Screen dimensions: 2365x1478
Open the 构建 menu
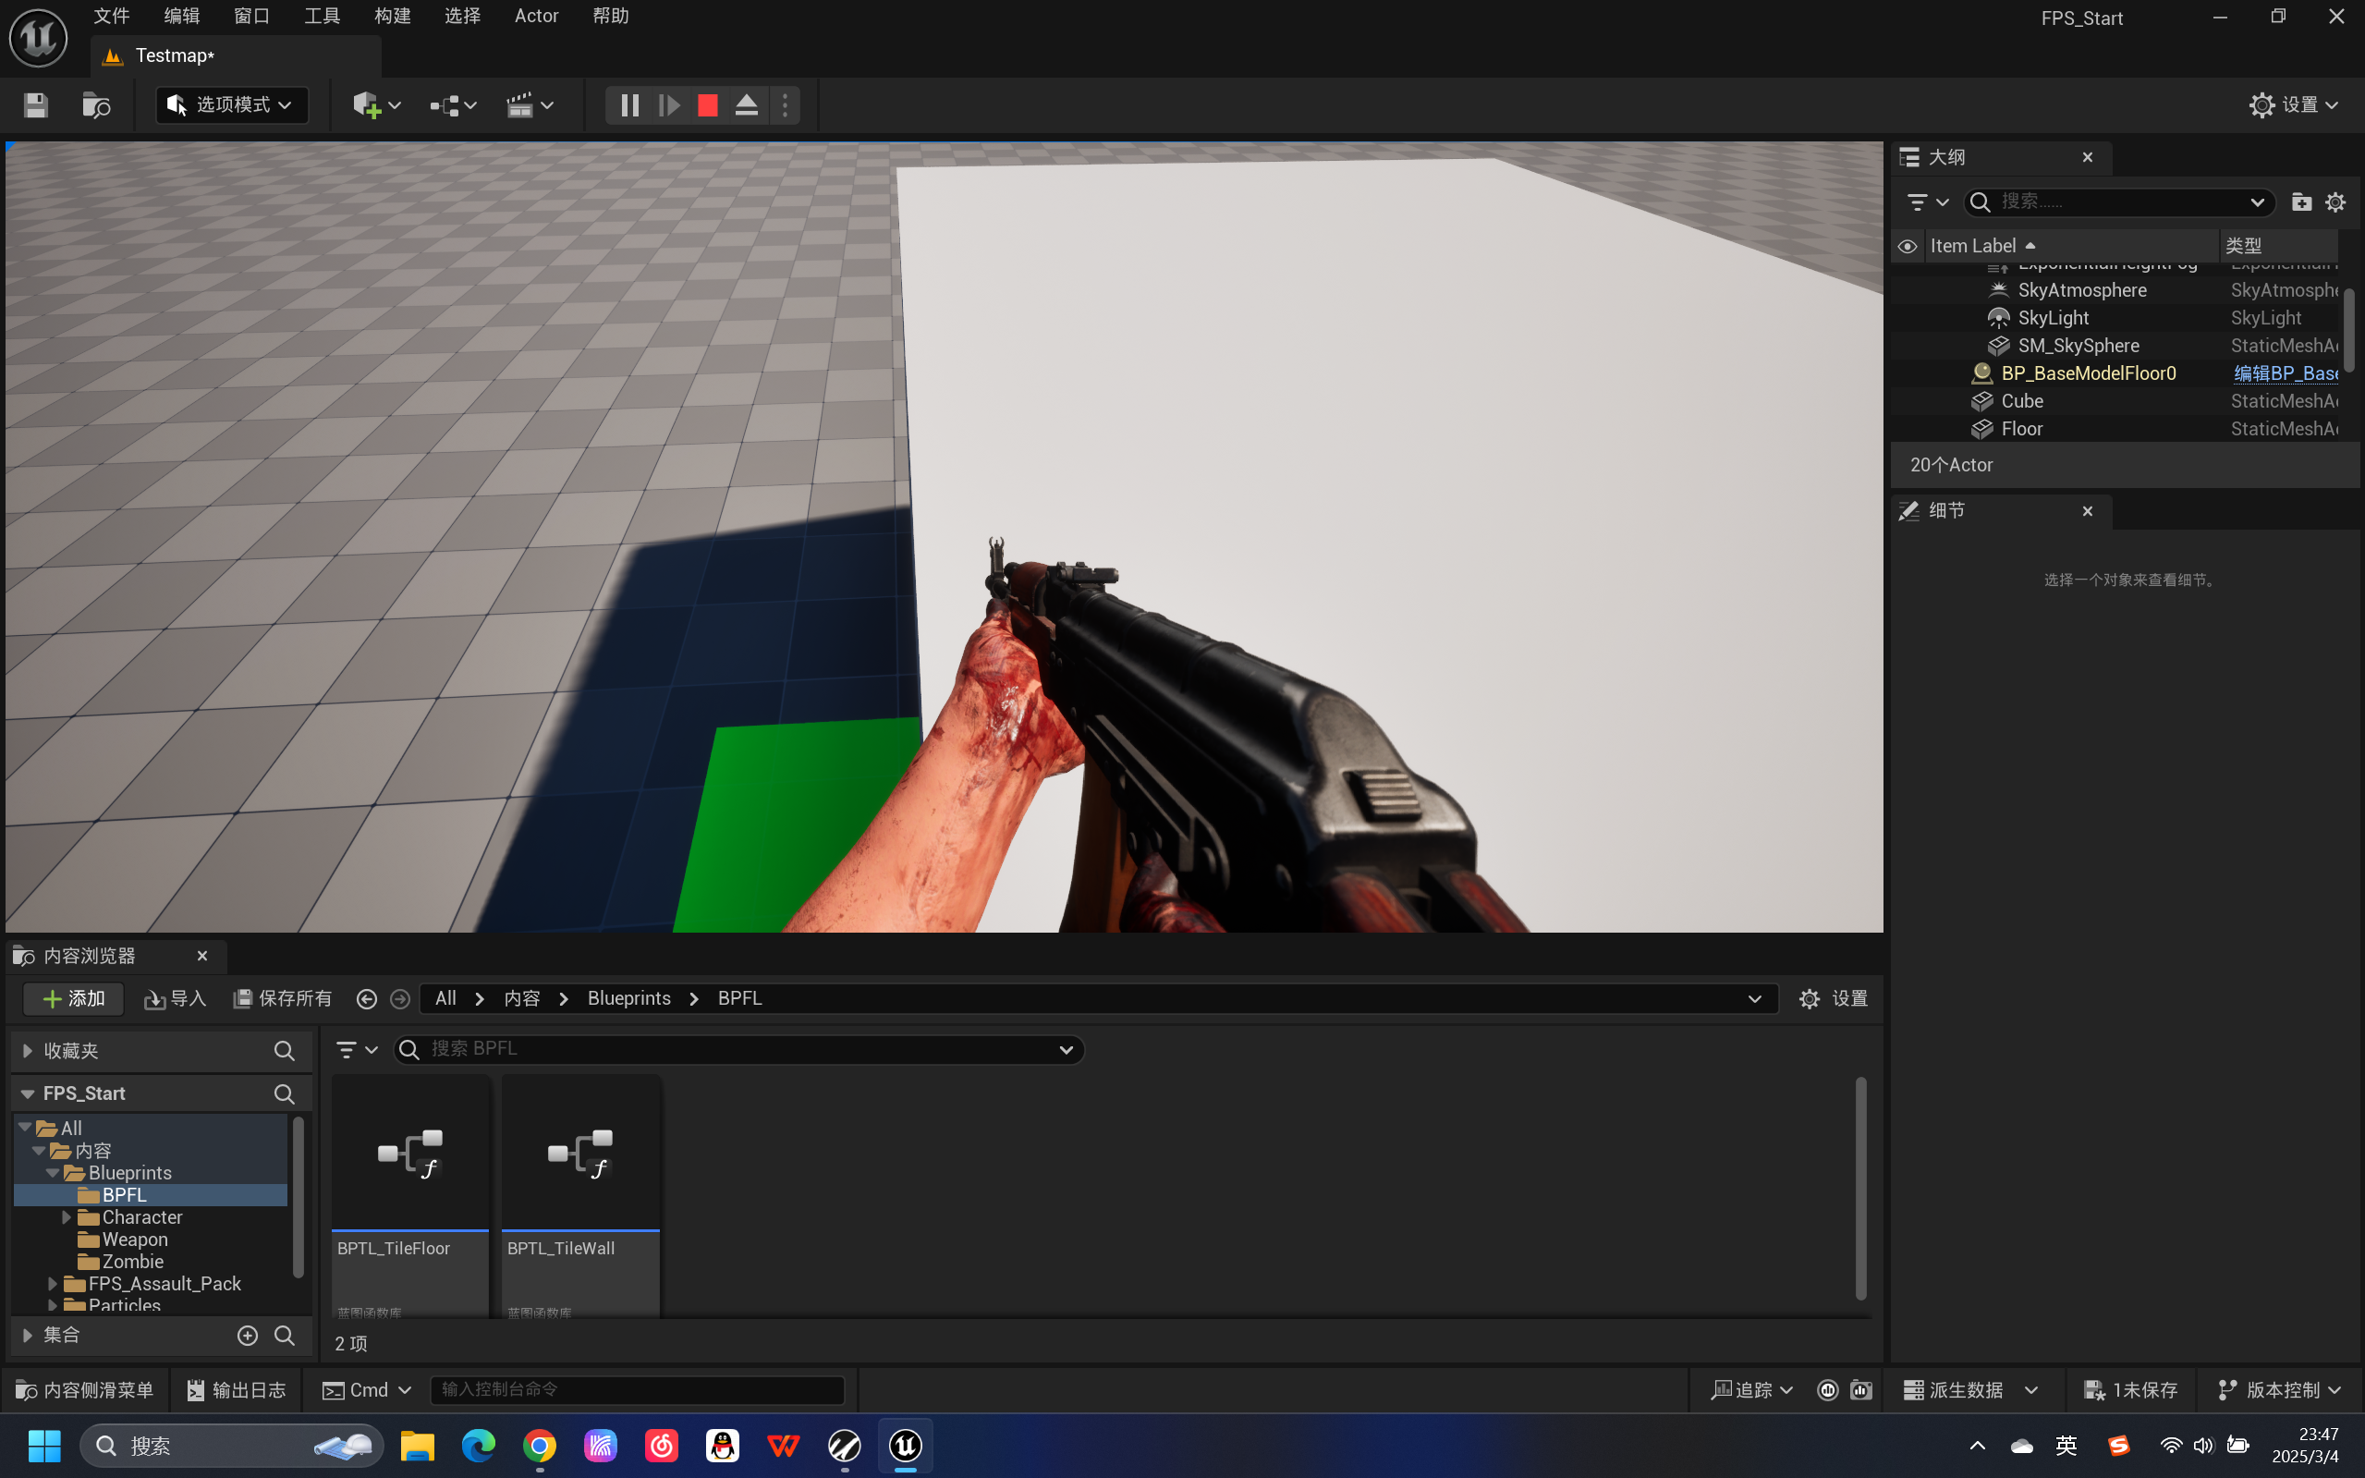pyautogui.click(x=392, y=16)
